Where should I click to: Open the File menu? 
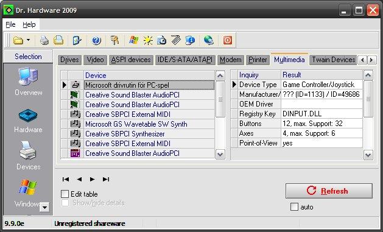pyautogui.click(x=10, y=25)
